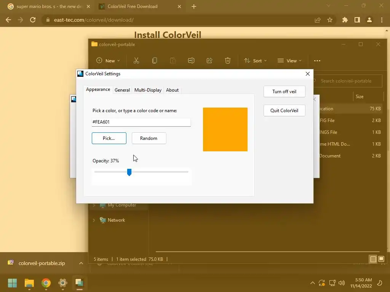390x292 pixels.
Task: Quit ColorVeil application
Action: click(284, 111)
